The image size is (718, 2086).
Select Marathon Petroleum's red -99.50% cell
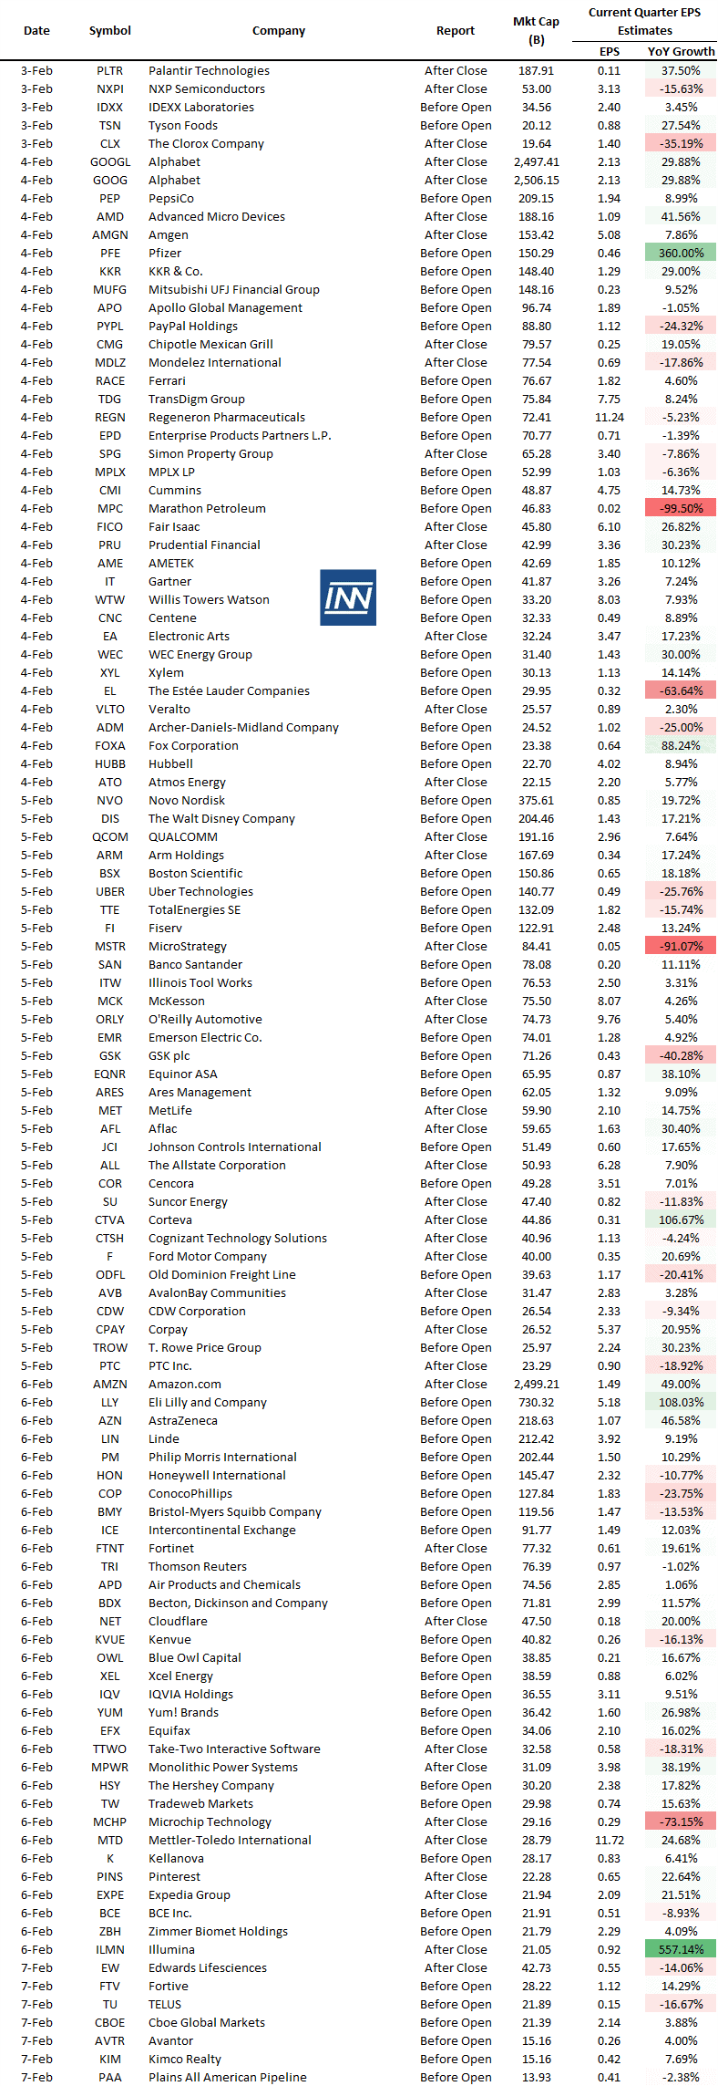[x=681, y=508]
